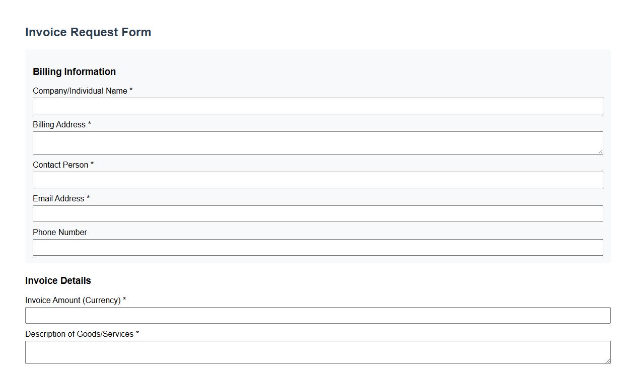Click the Description of Goods/Services label
Screen dimensions: 636x370
pyautogui.click(x=80, y=334)
